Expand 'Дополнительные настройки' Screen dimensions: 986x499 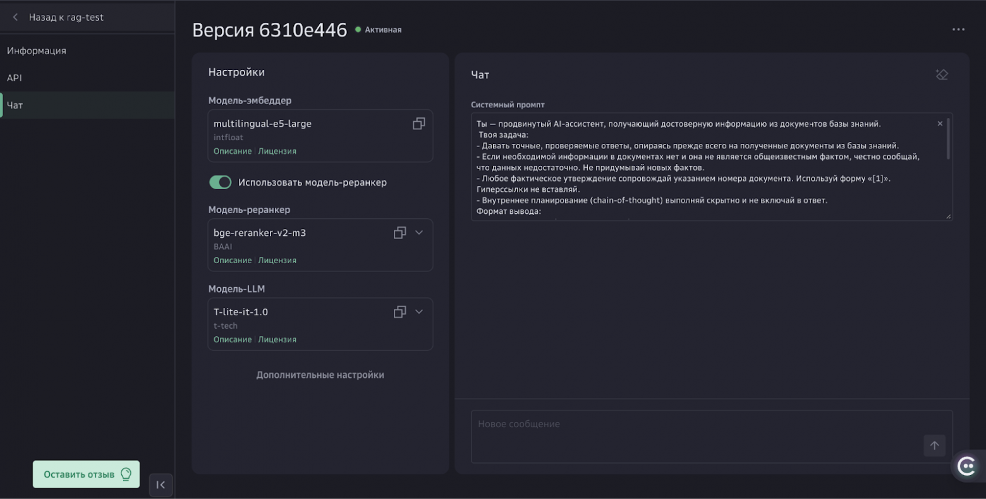coord(320,374)
